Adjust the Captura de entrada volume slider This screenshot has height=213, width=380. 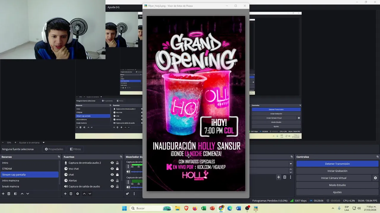point(137,172)
